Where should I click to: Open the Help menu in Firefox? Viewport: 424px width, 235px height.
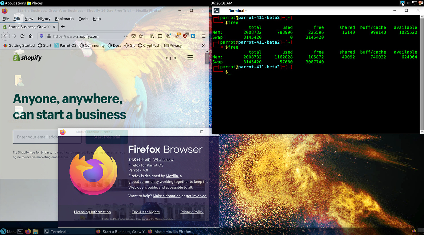point(97,19)
